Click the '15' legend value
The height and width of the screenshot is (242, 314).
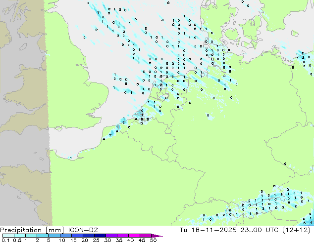pyautogui.click(x=73, y=240)
